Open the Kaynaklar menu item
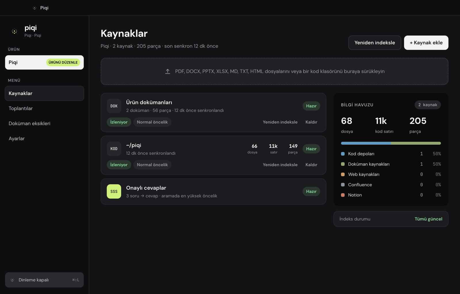Viewport: 460px width, 294px height. [x=44, y=94]
